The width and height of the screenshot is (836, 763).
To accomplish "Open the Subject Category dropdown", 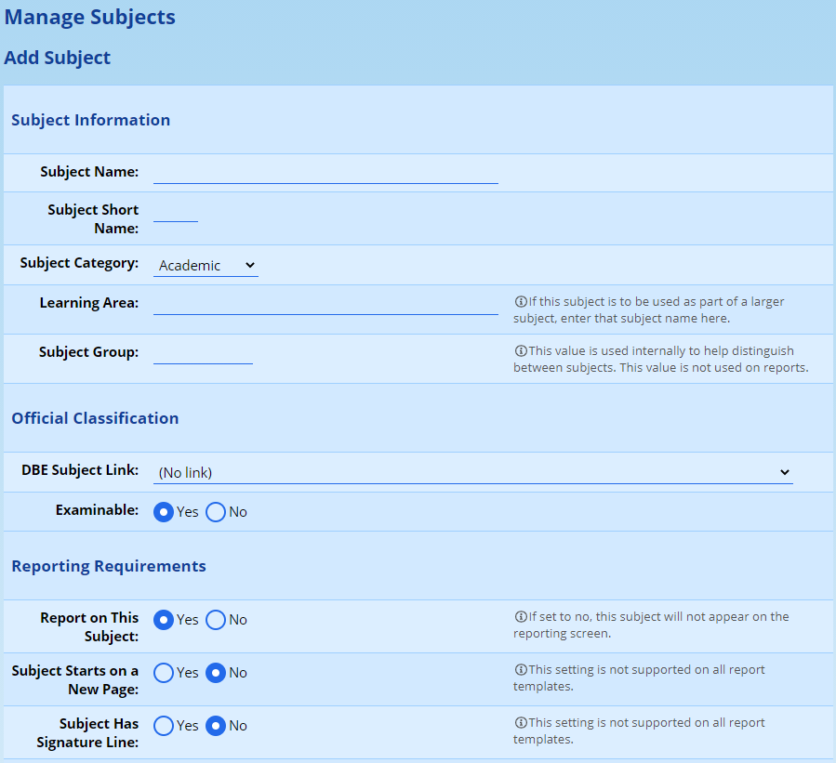I will point(206,266).
